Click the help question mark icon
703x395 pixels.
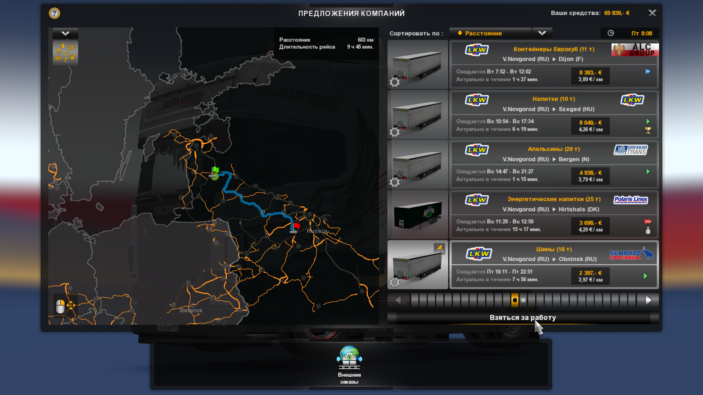[54, 14]
